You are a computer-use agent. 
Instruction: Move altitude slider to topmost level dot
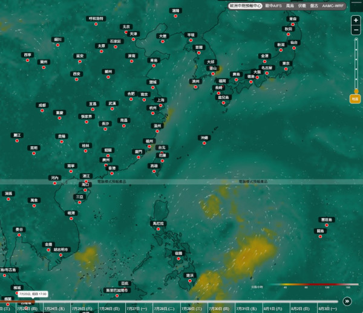click(356, 40)
